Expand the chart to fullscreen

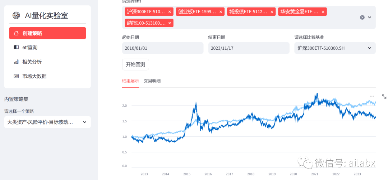coord(384,96)
